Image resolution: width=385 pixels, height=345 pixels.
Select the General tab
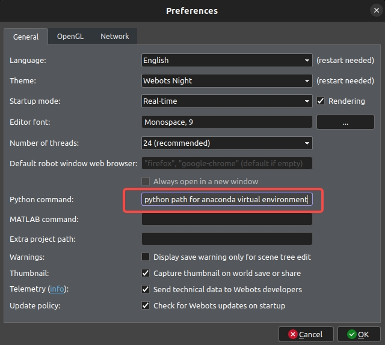(26, 37)
